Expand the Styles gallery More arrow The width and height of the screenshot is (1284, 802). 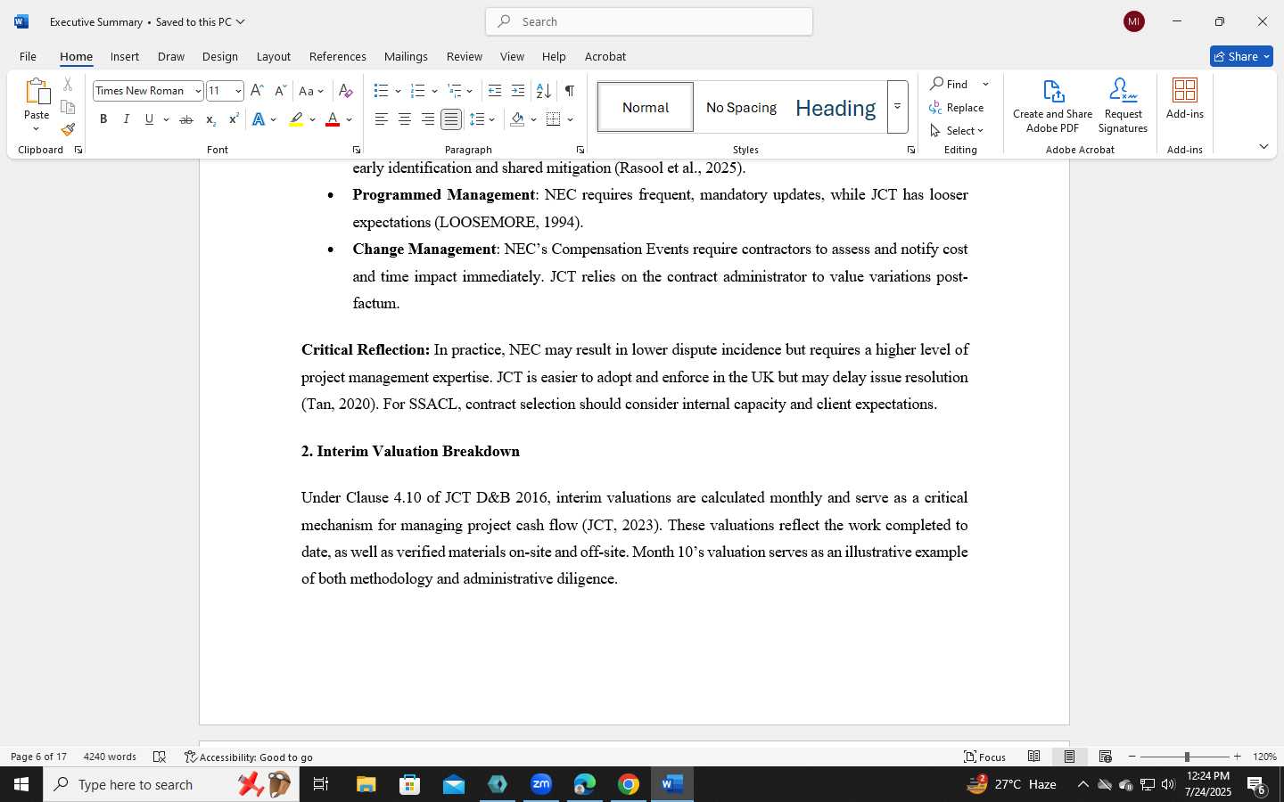point(898,107)
